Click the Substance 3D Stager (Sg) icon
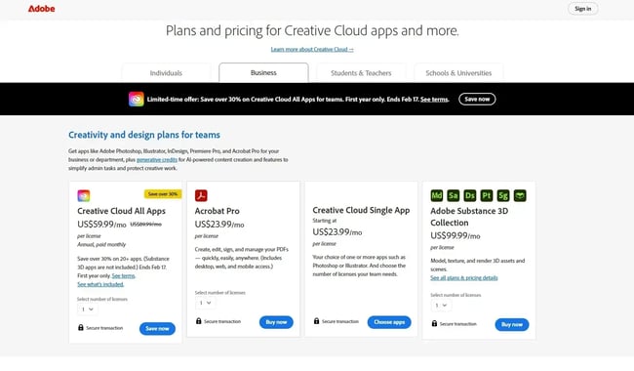The width and height of the screenshot is (634, 371). coord(503,196)
